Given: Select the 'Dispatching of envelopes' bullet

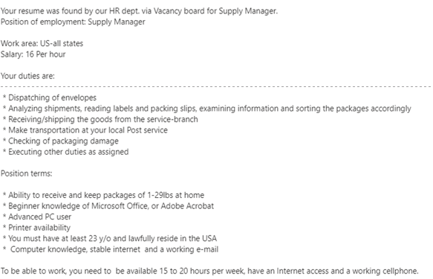Looking at the screenshot, I should click(50, 97).
